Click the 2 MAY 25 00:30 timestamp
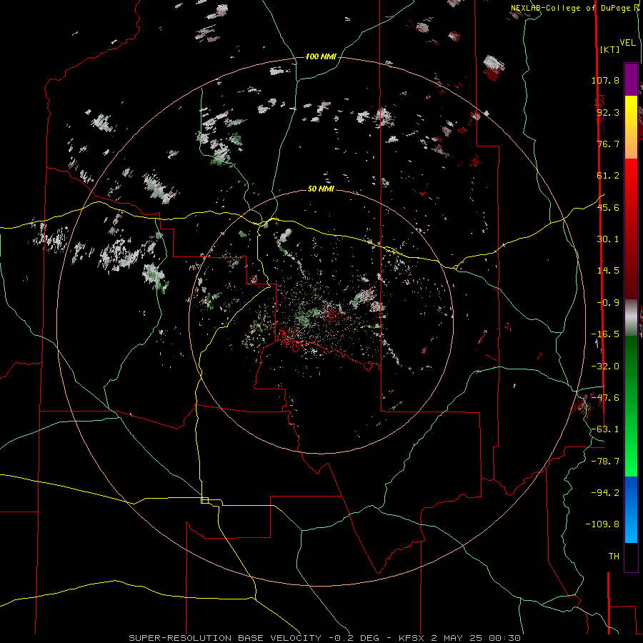Screen dimensions: 643x643 coord(476,638)
